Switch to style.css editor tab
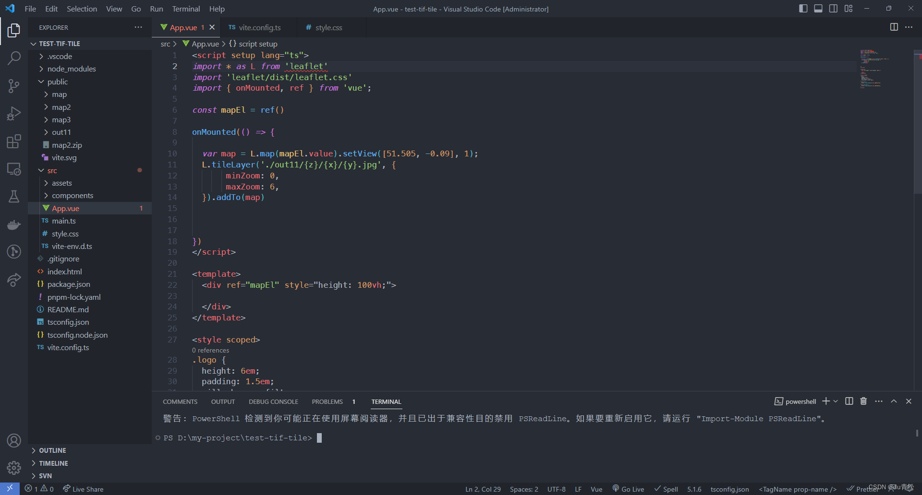Viewport: 922px width, 495px height. point(331,27)
